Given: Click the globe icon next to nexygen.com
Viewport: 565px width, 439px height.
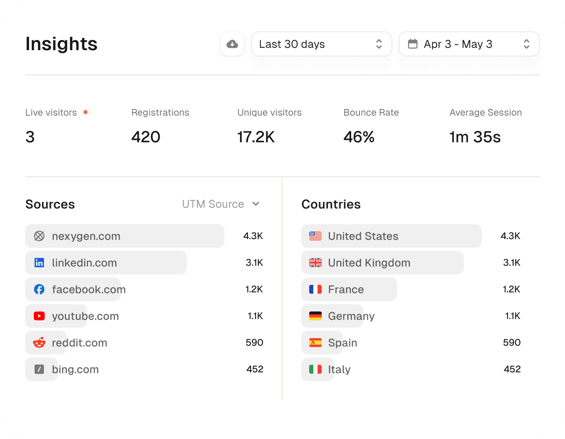Looking at the screenshot, I should 39,236.
